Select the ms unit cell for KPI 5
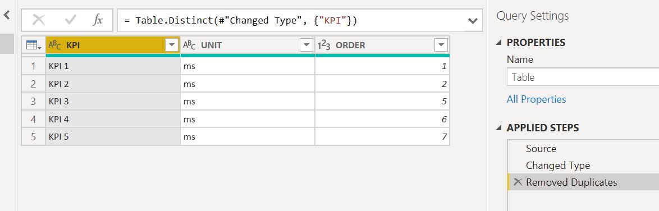Viewport: 659px width, 211px height. (x=248, y=136)
